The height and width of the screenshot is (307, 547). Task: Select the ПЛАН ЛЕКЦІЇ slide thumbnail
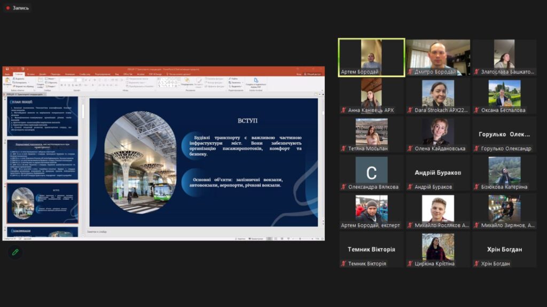point(42,116)
